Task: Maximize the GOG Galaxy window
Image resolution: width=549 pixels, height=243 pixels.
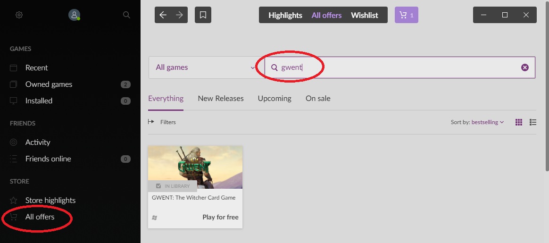Action: pos(505,15)
